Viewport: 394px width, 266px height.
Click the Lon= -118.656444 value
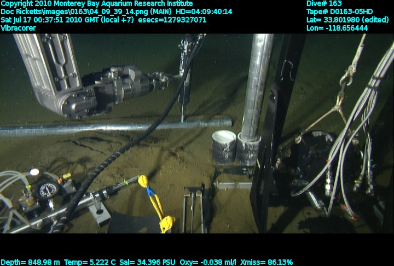coord(337,28)
